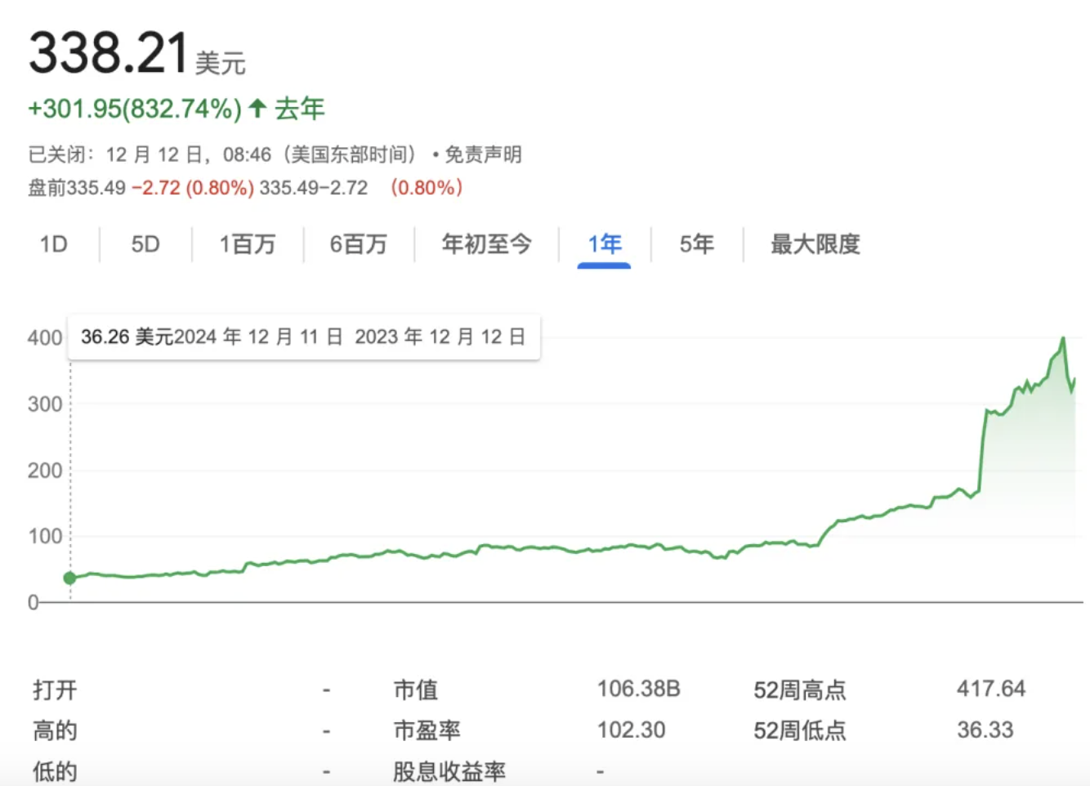
Task: Click the 338.21 price headline
Action: pos(109,53)
